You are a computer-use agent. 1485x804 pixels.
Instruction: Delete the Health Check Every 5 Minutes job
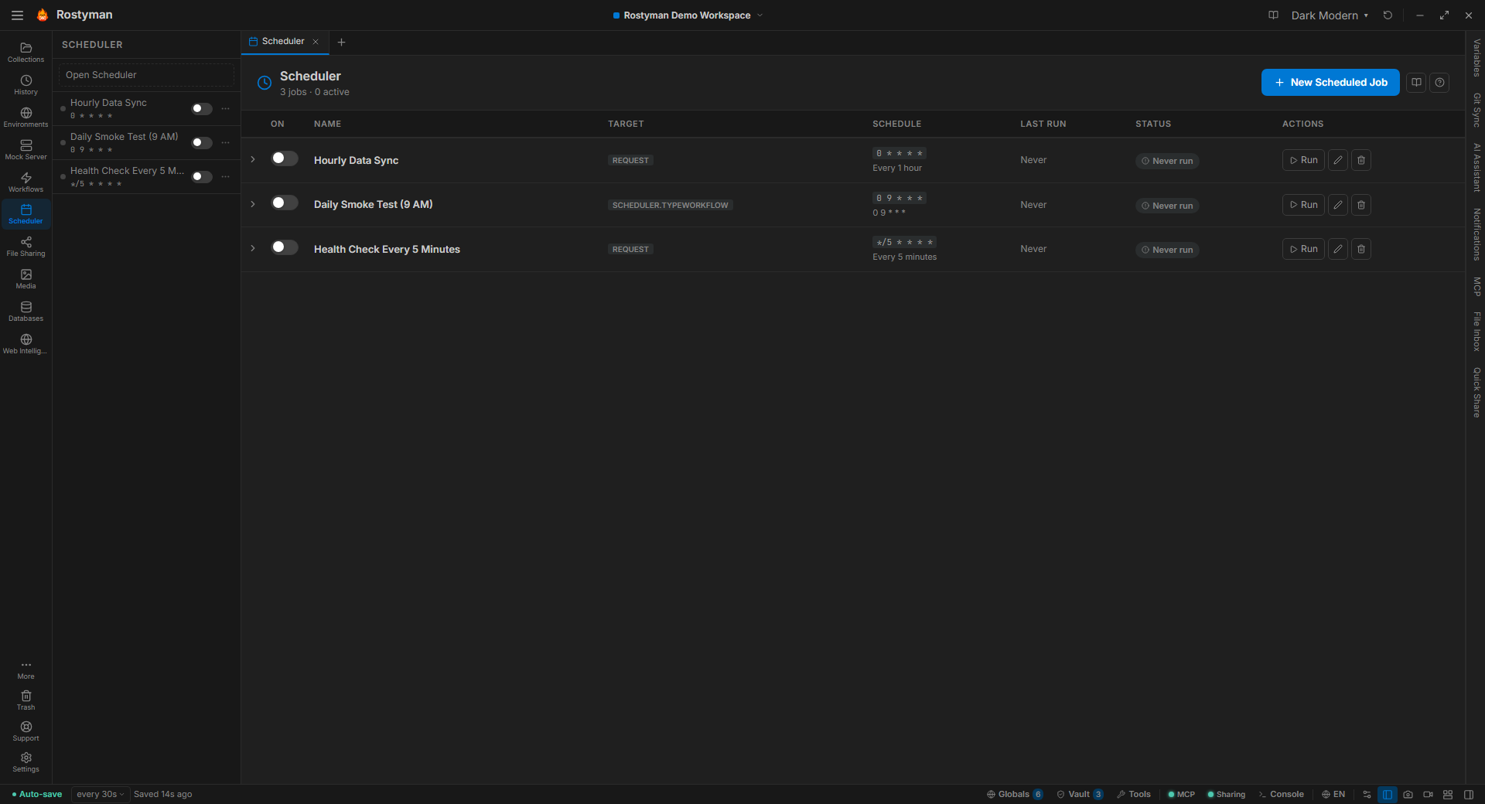coord(1361,249)
